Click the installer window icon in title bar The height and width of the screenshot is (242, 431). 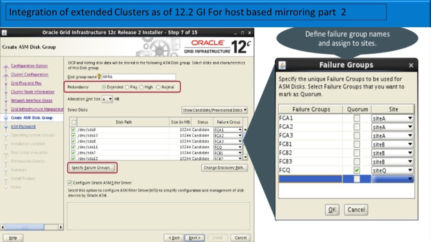click(x=4, y=33)
